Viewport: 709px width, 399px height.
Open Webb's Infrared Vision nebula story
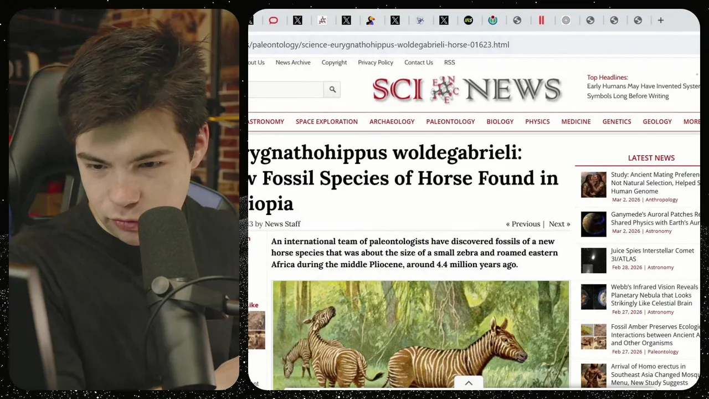pyautogui.click(x=654, y=295)
